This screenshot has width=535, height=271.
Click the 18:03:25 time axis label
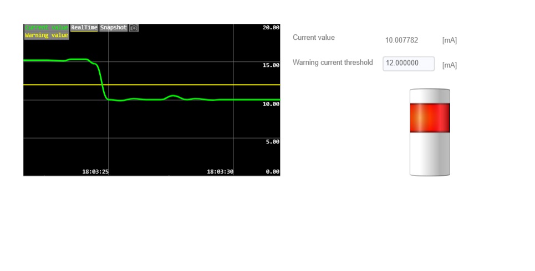click(95, 171)
